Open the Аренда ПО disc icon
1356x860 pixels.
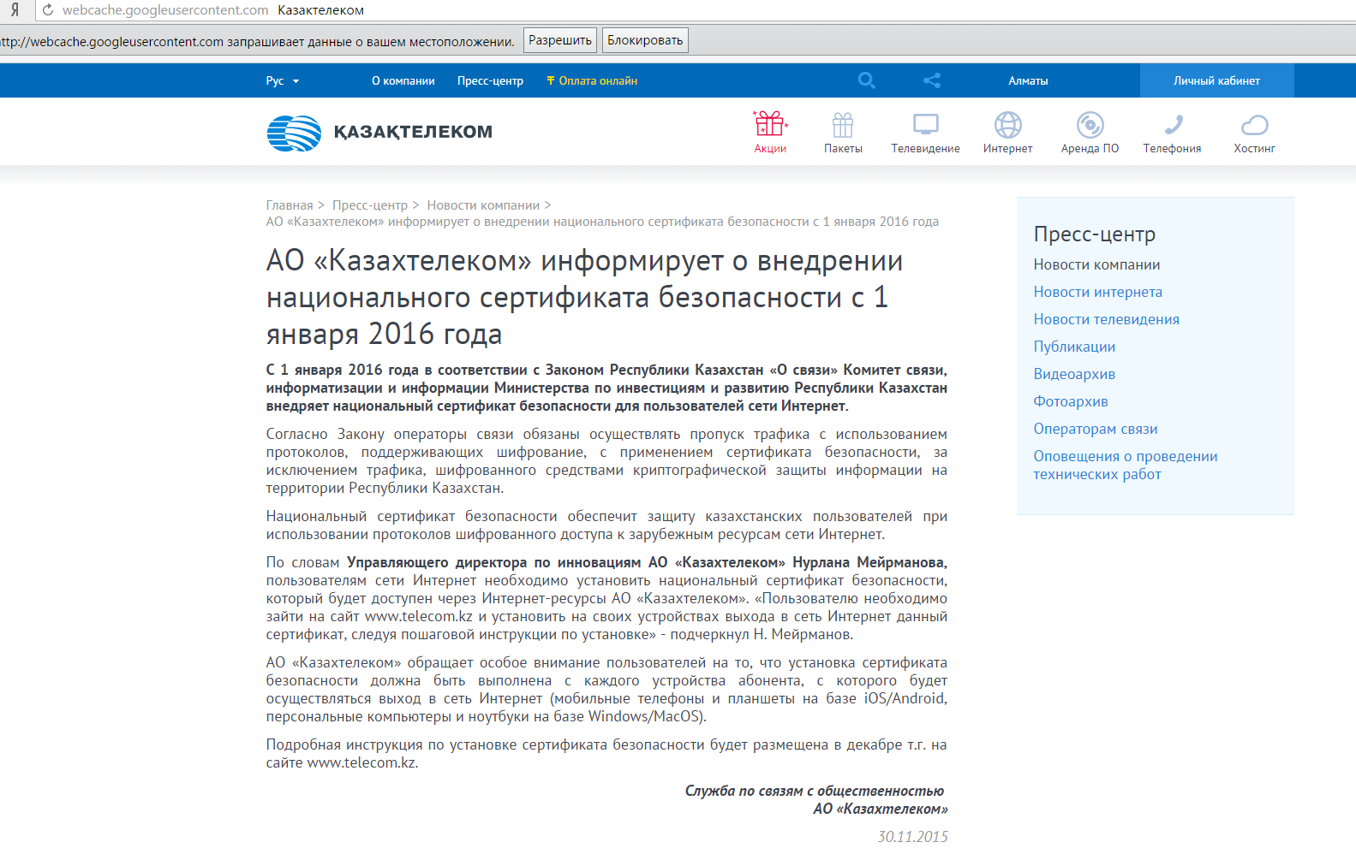click(x=1090, y=125)
